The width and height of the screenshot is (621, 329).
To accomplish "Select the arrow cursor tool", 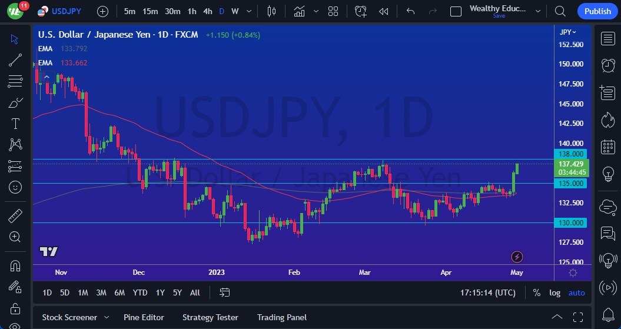I will pyautogui.click(x=15, y=39).
